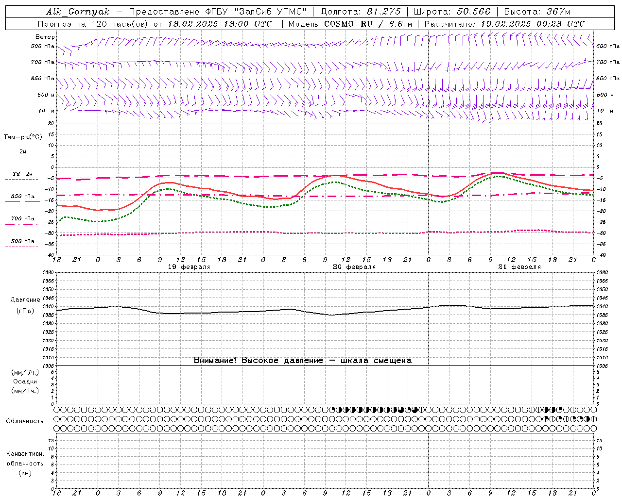622x497 pixels.
Task: Click the Td 2м legend entry
Action: pos(22,174)
